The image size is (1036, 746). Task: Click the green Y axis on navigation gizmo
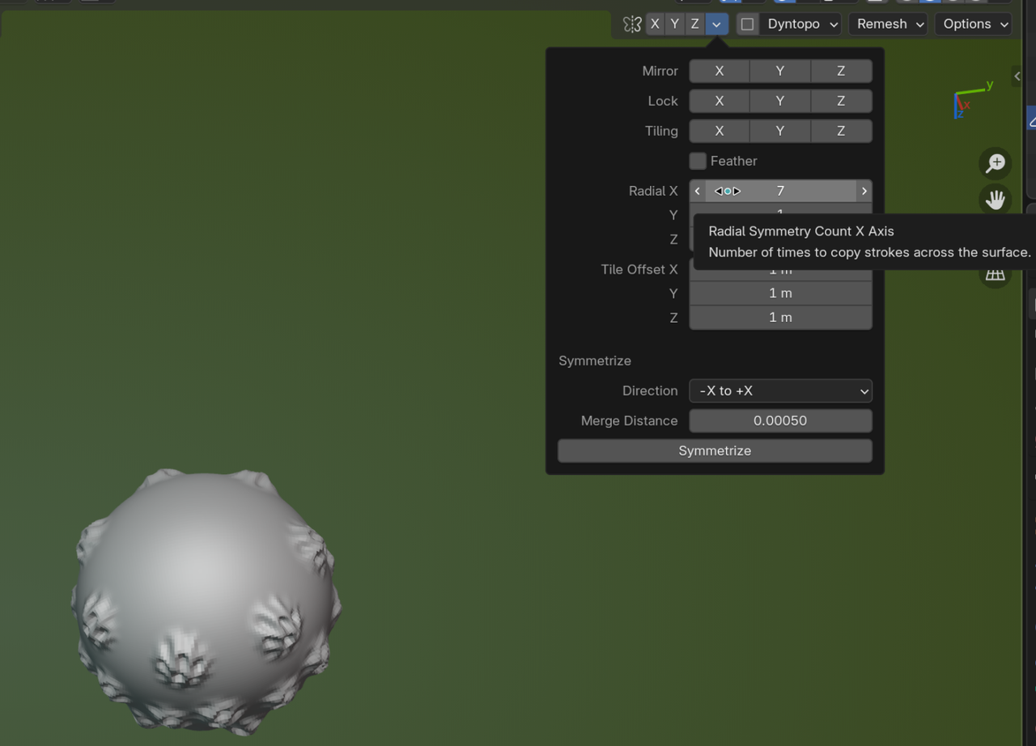989,85
